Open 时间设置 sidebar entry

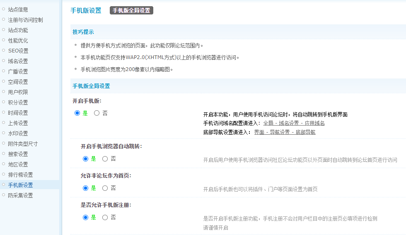(x=18, y=113)
